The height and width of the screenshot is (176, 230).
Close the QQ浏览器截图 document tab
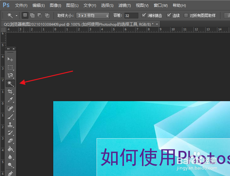157,24
